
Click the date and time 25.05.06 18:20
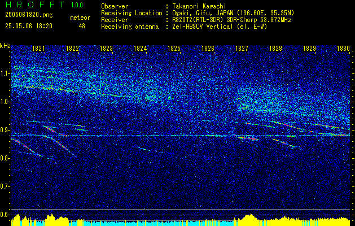pos(29,26)
